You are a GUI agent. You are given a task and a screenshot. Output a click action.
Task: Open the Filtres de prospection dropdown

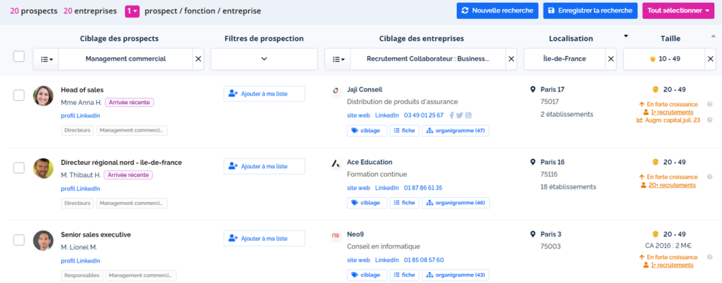click(264, 59)
